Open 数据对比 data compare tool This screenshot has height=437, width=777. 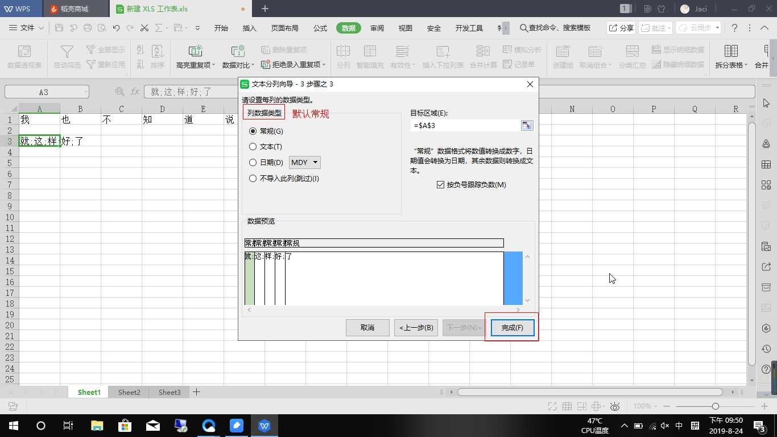[238, 57]
